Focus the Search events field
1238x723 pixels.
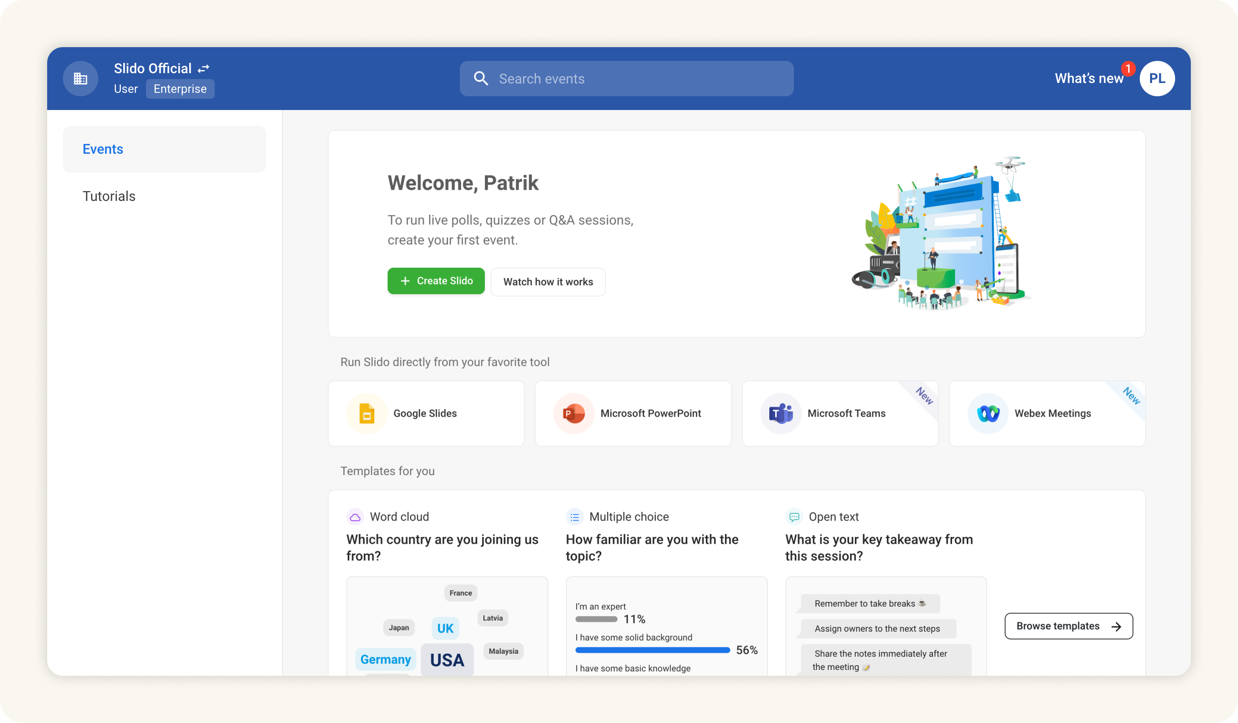click(x=626, y=79)
